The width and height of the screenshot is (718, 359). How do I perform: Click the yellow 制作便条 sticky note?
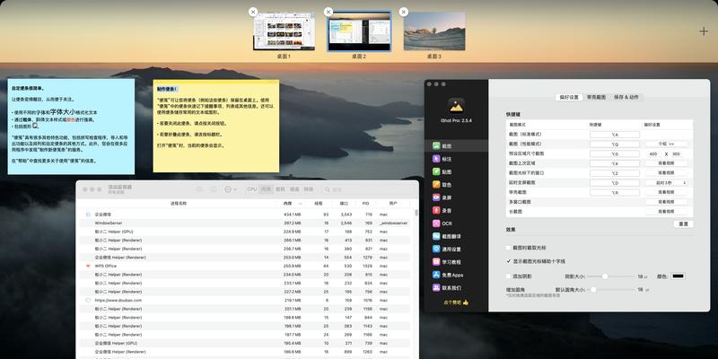(215, 126)
